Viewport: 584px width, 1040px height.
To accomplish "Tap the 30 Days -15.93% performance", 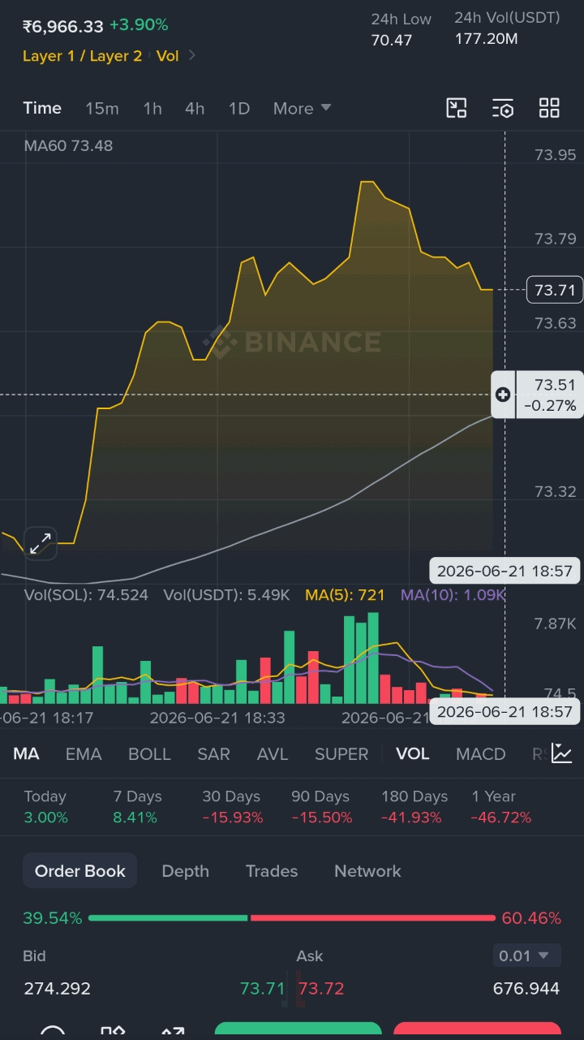I will pyautogui.click(x=233, y=807).
